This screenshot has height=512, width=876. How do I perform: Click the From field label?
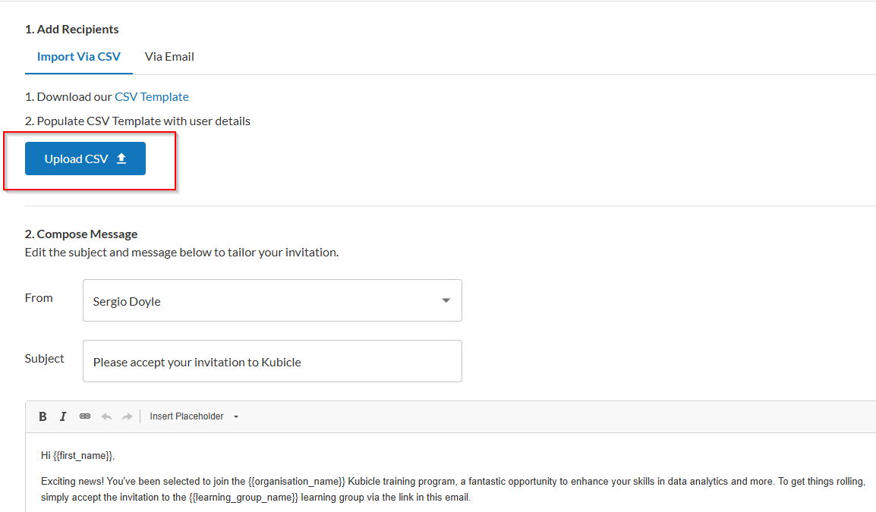[39, 298]
